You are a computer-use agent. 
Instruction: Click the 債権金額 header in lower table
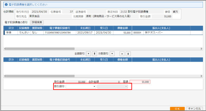pos(123,60)
